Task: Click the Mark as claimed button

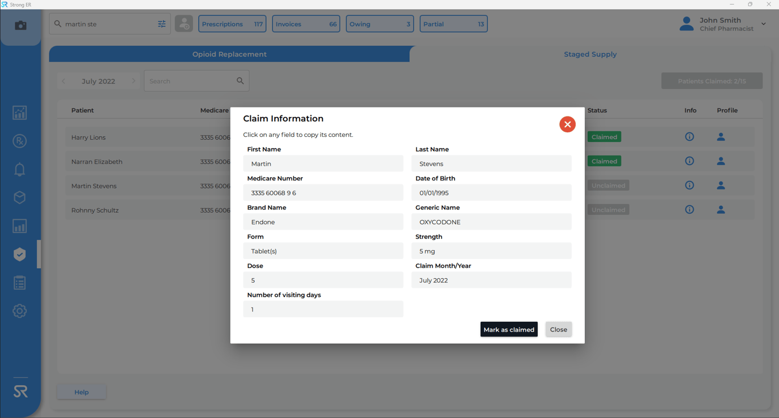Action: (x=508, y=329)
